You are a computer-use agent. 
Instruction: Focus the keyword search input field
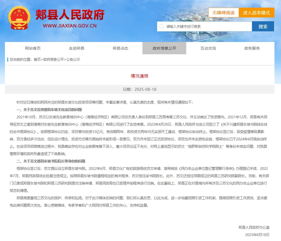pos(204,26)
